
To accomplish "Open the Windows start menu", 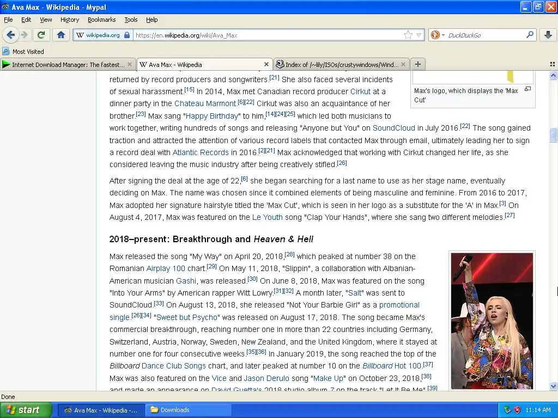I will pyautogui.click(x=25, y=410).
